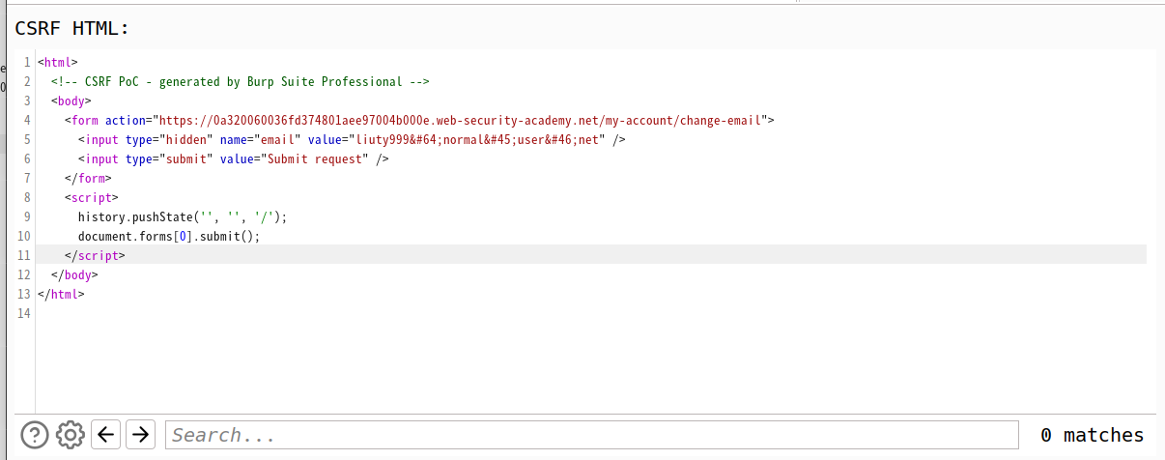The width and height of the screenshot is (1165, 460).
Task: Click the hidden email input line value
Action: pos(477,140)
